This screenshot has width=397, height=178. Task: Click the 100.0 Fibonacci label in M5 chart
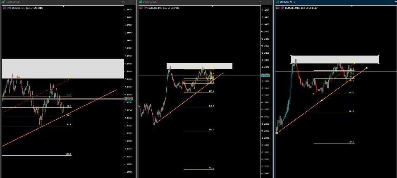pos(211,91)
